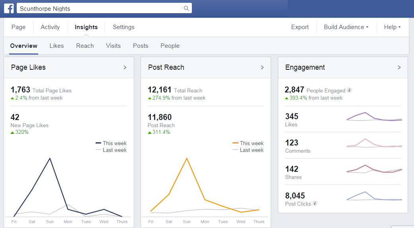Viewport: 414px width, 228px height.
Task: Open the Help dropdown menu
Action: point(392,27)
